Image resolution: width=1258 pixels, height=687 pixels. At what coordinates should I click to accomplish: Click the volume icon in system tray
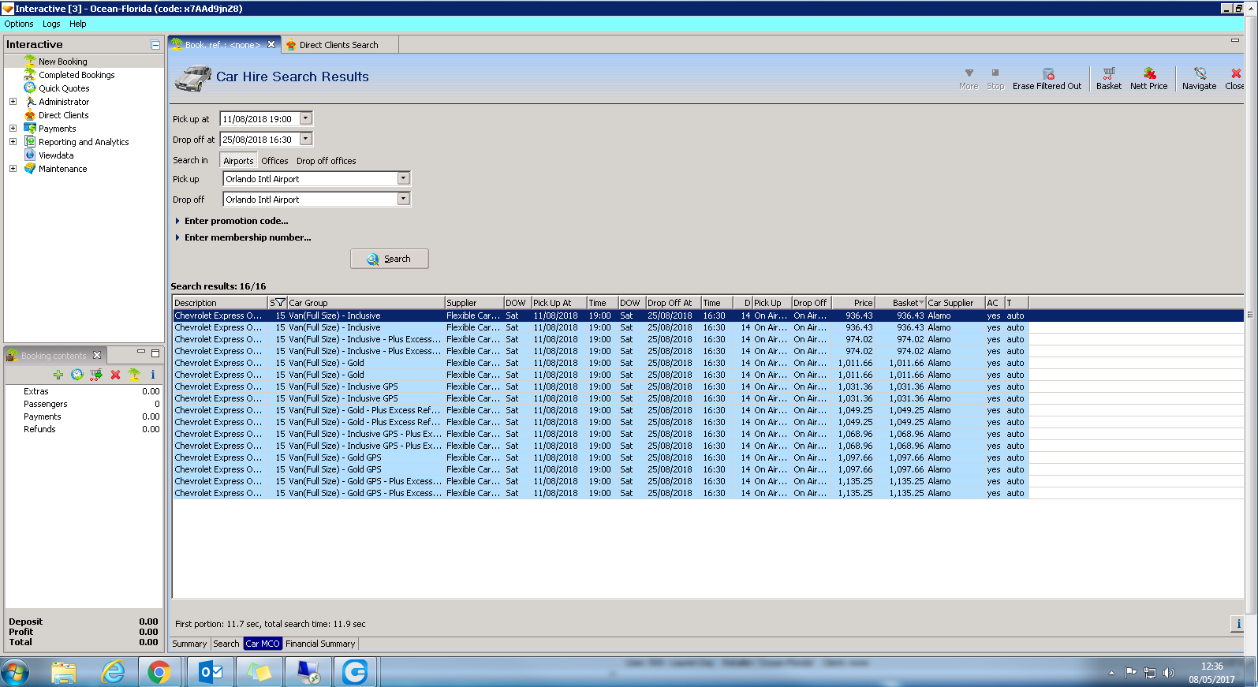coord(1169,673)
